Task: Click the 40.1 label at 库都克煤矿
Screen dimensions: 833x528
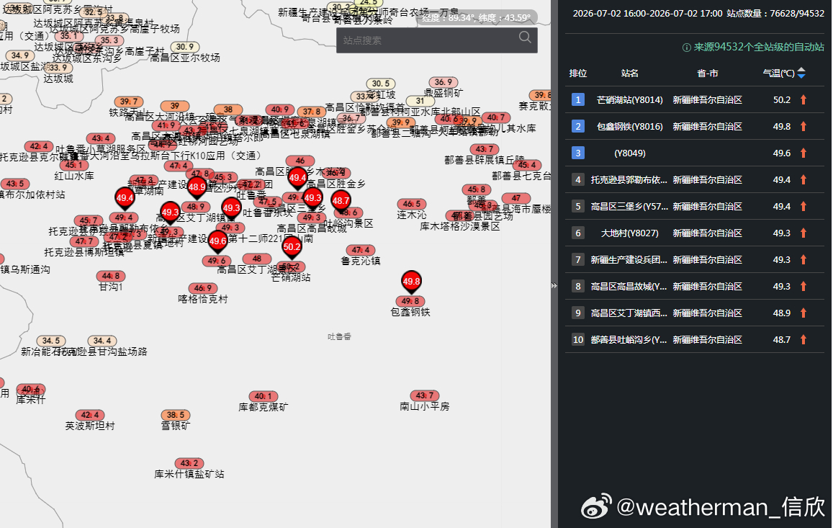Action: pyautogui.click(x=263, y=395)
